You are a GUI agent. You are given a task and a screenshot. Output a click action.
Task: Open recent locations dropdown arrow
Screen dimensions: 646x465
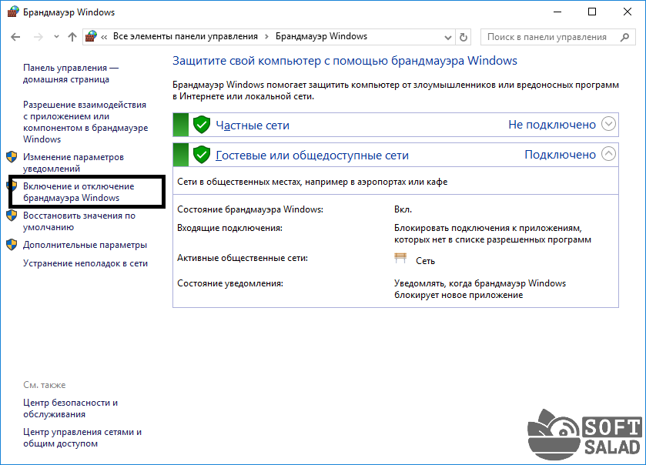(56, 37)
